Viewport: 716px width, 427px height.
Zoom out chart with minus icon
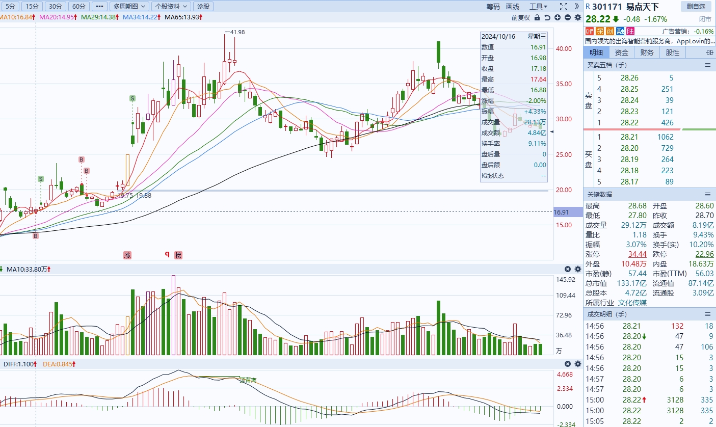coord(568,17)
